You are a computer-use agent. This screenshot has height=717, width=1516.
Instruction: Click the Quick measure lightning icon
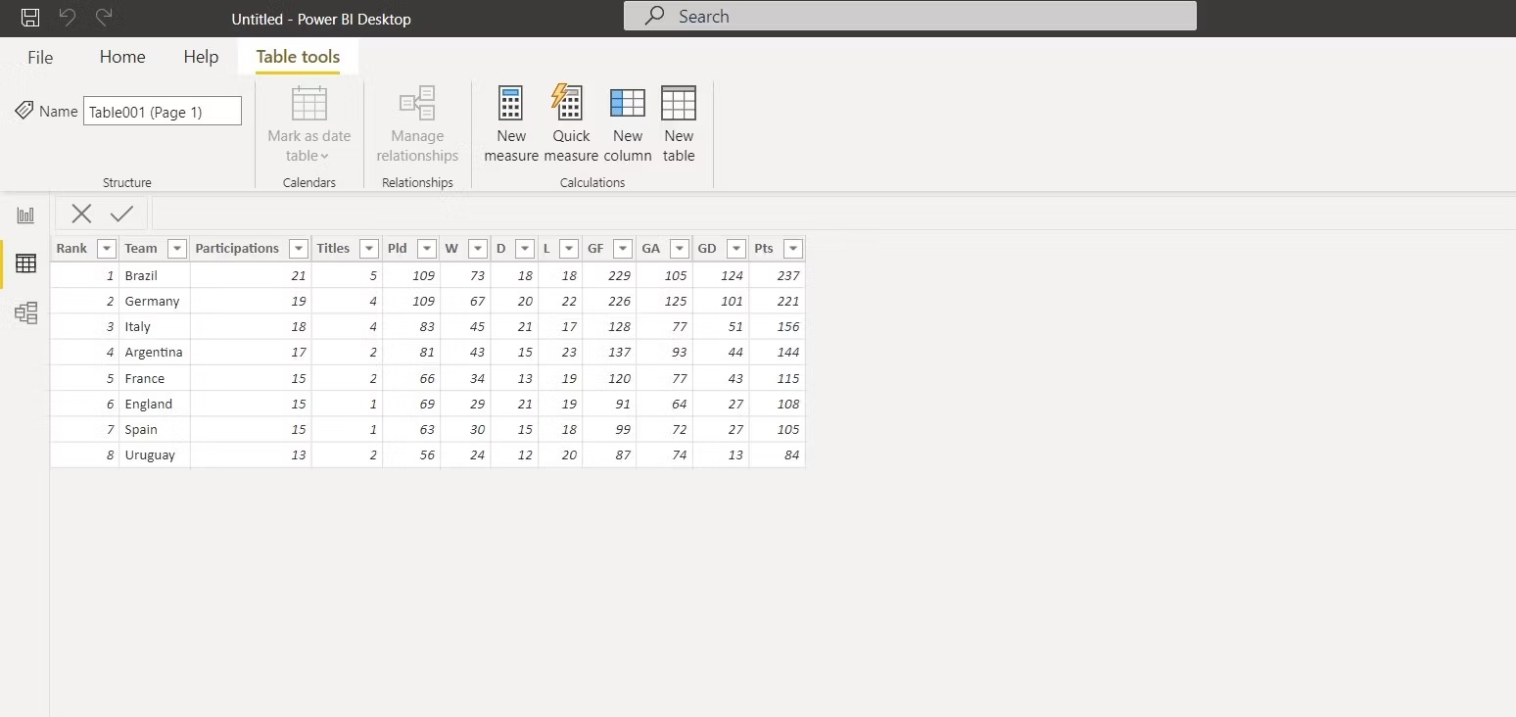[568, 102]
